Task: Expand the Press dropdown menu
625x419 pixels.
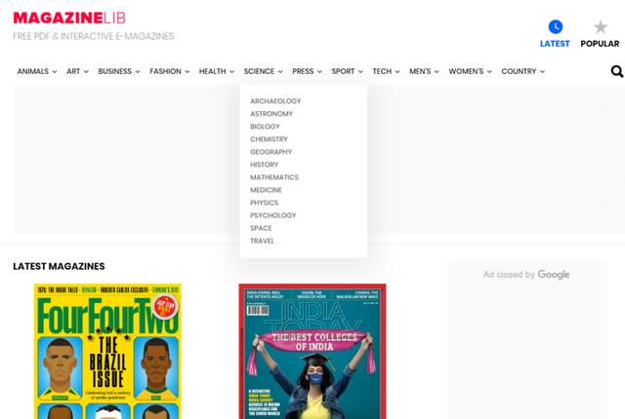Action: [307, 71]
